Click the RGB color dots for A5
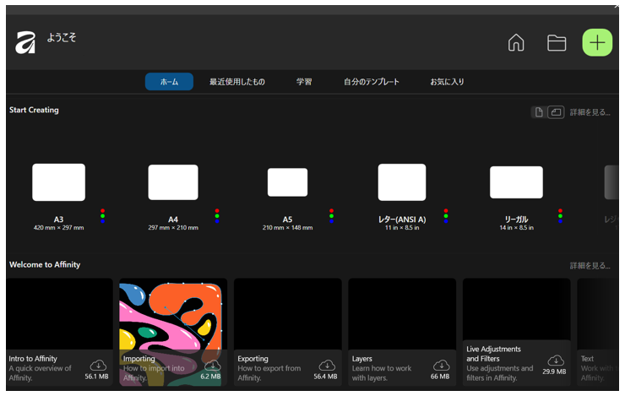This screenshot has height=396, width=625. coord(331,215)
